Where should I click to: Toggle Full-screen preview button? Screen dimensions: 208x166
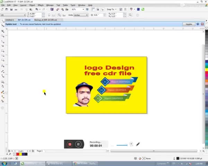tap(87, 9)
